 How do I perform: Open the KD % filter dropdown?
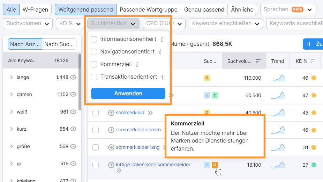pos(70,23)
